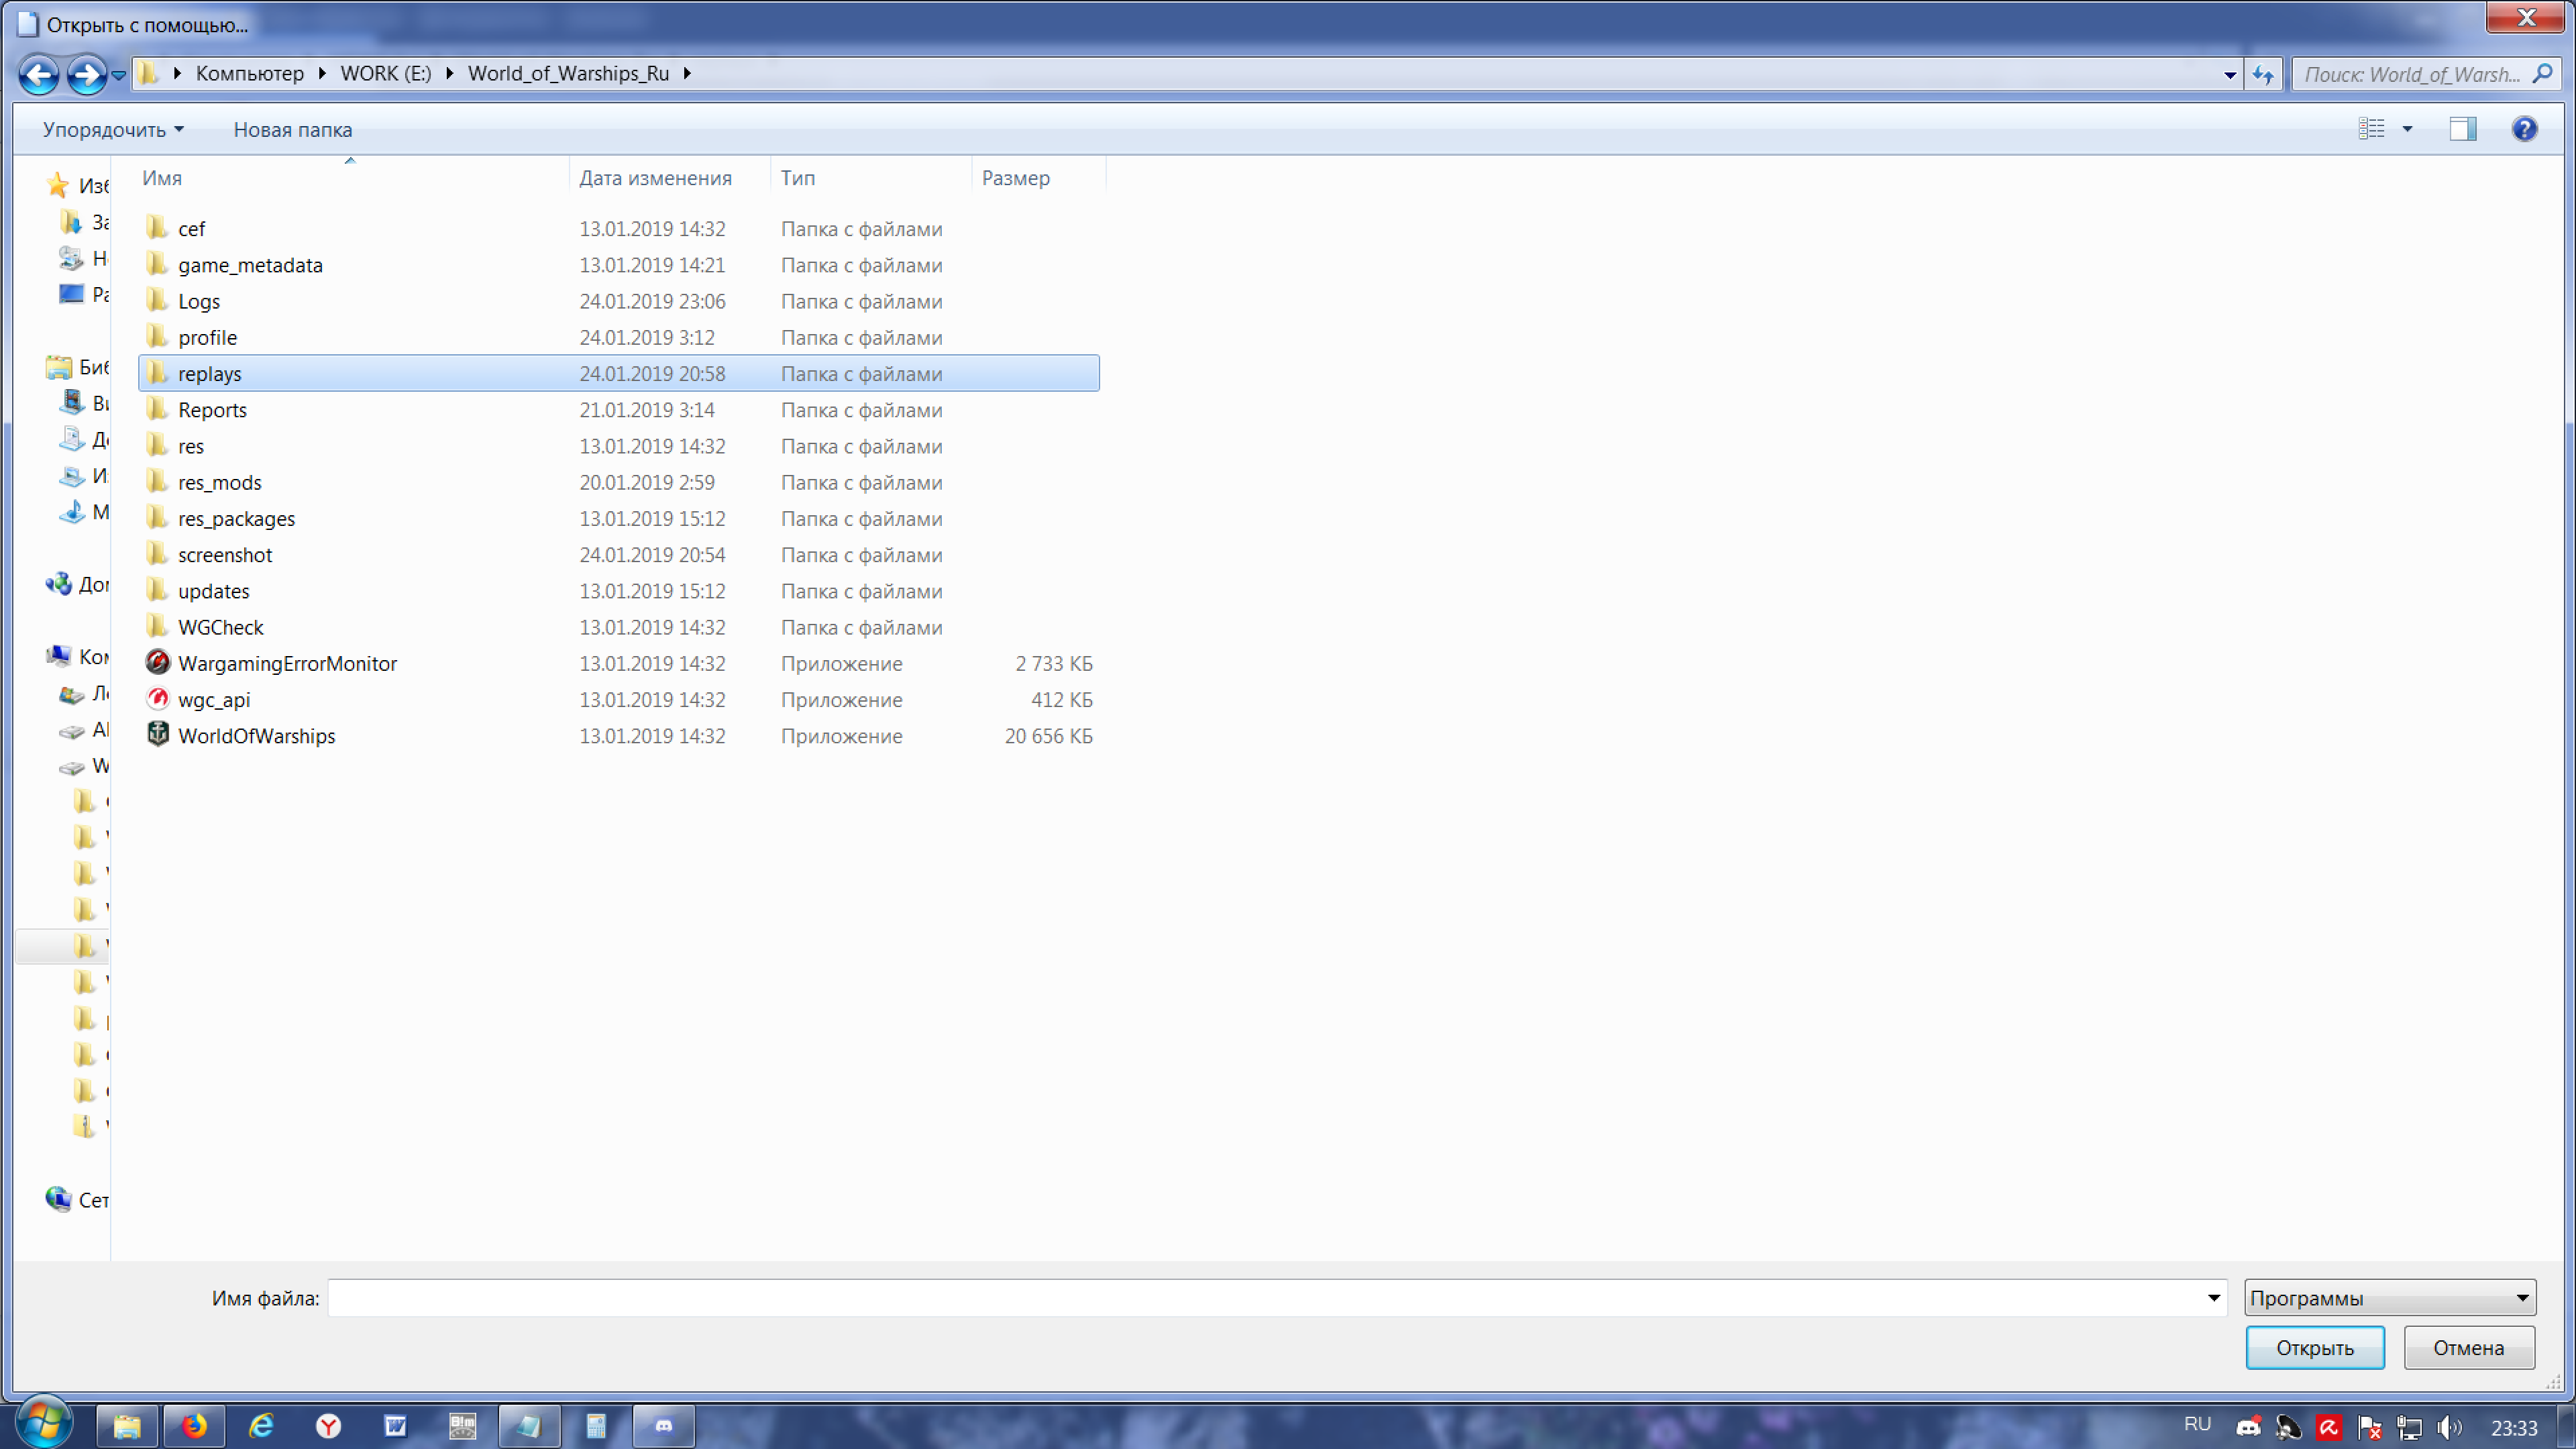The height and width of the screenshot is (1449, 2576).
Task: Select the wgc_api application icon
Action: (158, 699)
